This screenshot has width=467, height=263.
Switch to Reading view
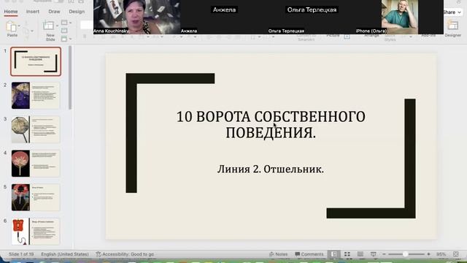[x=360, y=254]
